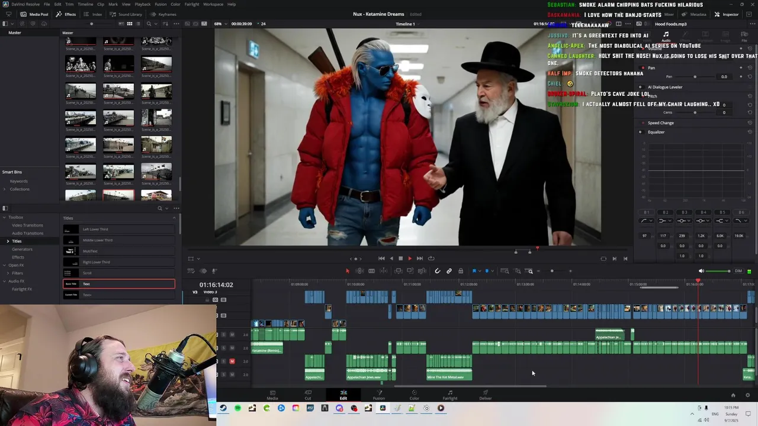Collapse the Open FX tree section
The image size is (758, 426).
(x=4, y=265)
